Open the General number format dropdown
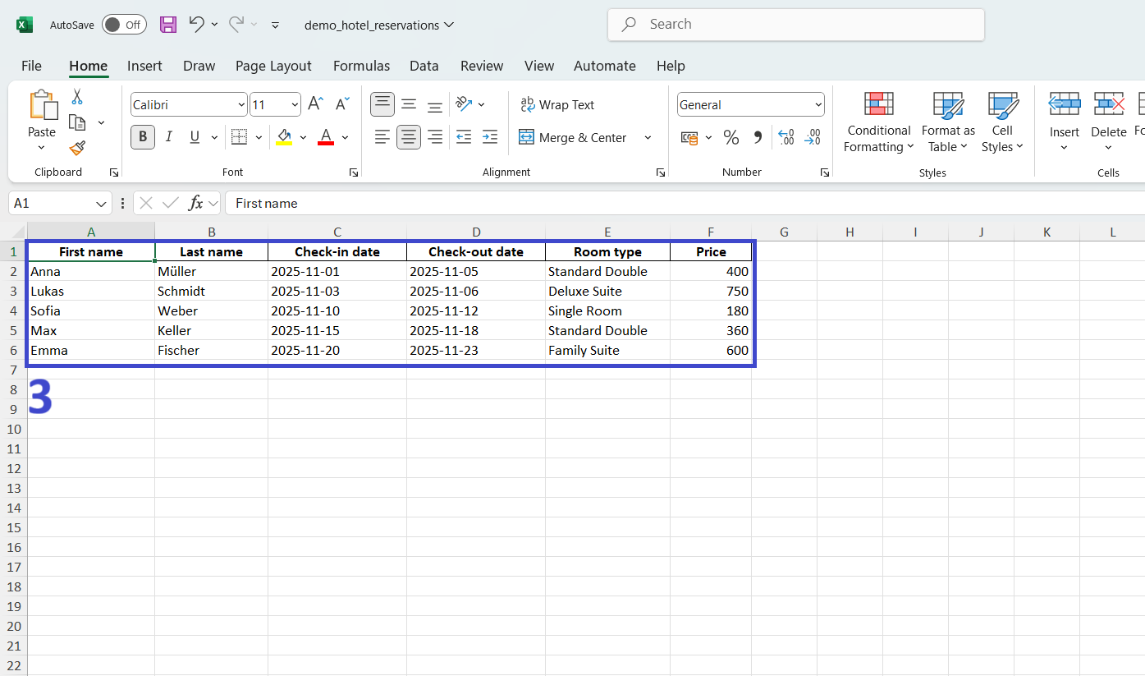 818,104
